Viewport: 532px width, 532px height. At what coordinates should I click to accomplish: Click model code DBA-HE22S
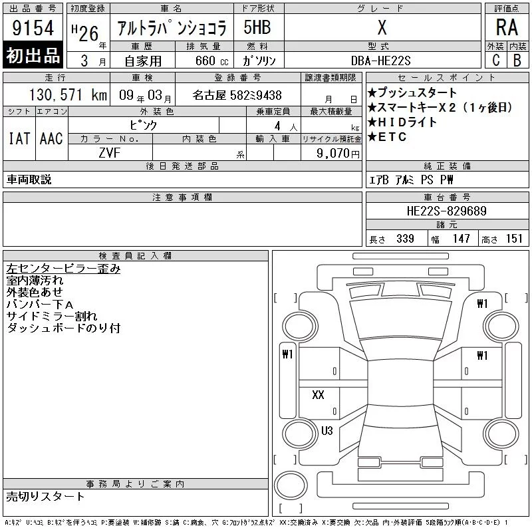coord(380,61)
